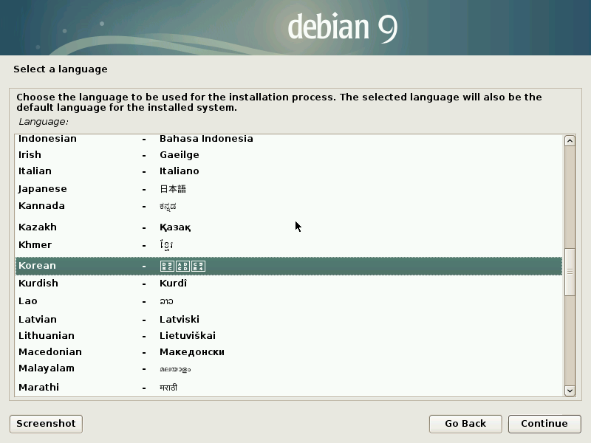Pick Lithuanian language row
The image size is (591, 443).
point(46,336)
